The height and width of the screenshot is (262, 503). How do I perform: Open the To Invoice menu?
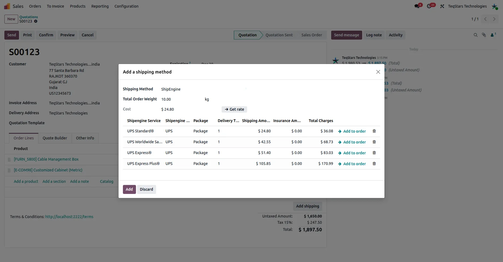[x=55, y=6]
